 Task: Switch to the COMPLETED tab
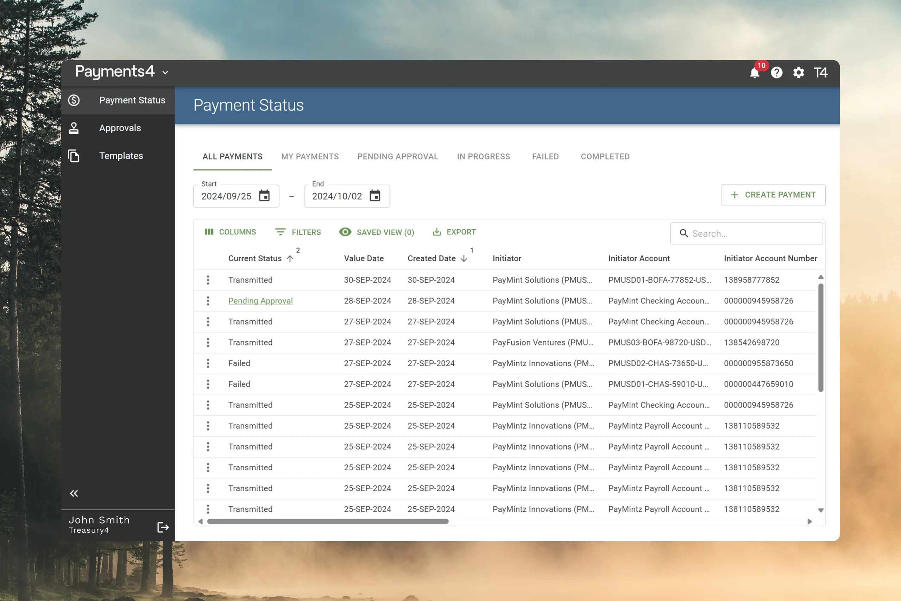(x=605, y=156)
